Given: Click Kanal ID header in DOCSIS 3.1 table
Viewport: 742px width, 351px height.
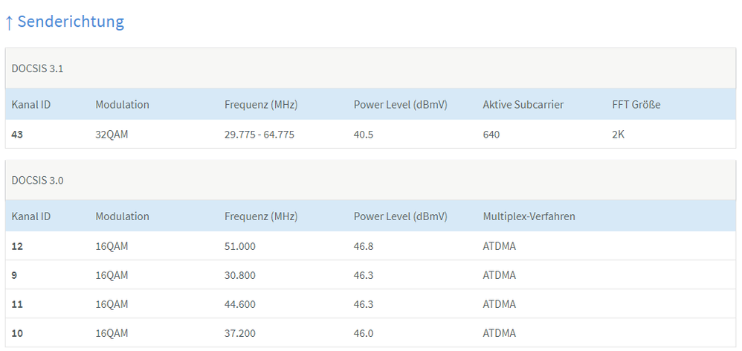Looking at the screenshot, I should click(x=31, y=105).
